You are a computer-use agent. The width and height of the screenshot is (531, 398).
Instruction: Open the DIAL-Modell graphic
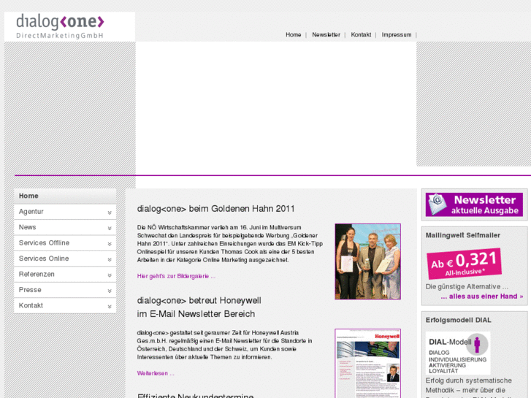[x=458, y=353]
